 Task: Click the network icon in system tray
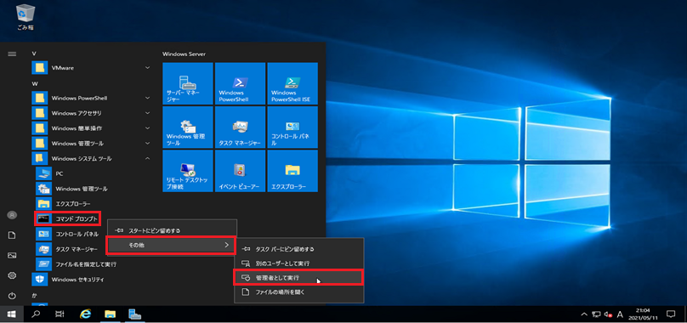tap(596, 314)
